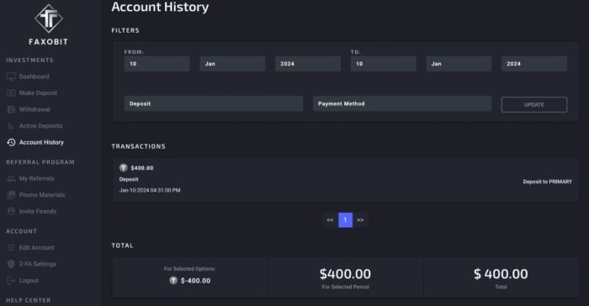The height and width of the screenshot is (306, 589).
Task: Open the FROM year dropdown
Action: [308, 64]
